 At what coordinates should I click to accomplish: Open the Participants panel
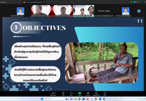coord(53,94)
